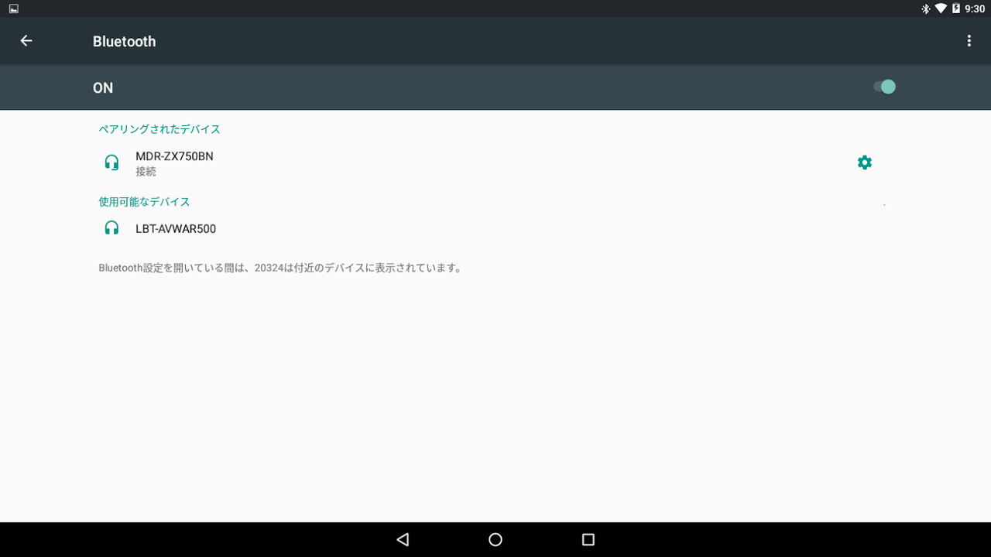Click the 接続 status under MDR-ZX750BN
991x557 pixels.
(146, 172)
